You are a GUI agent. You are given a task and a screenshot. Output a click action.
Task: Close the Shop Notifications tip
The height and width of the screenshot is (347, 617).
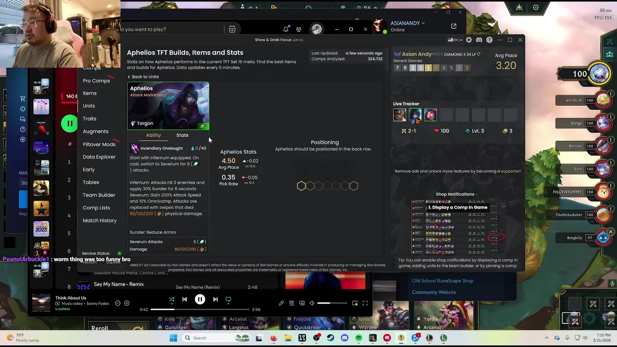point(477,194)
